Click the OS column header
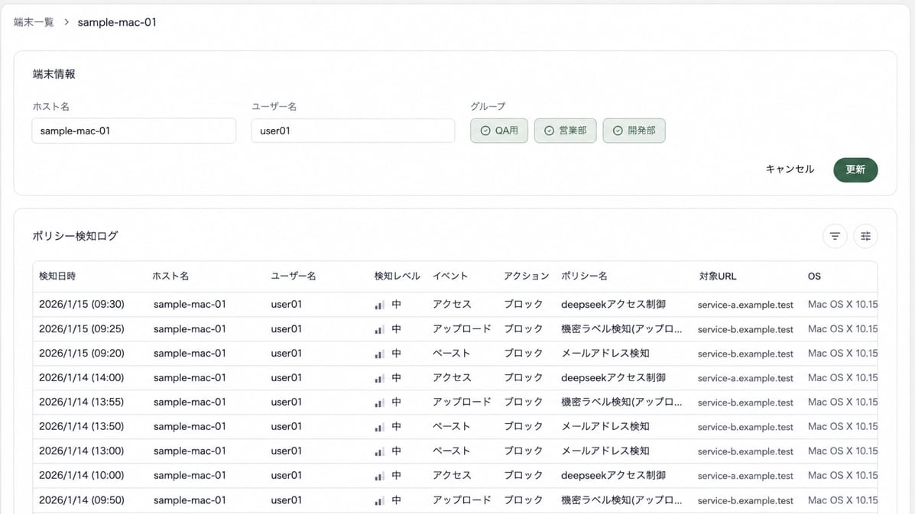This screenshot has height=514, width=915. (x=814, y=276)
